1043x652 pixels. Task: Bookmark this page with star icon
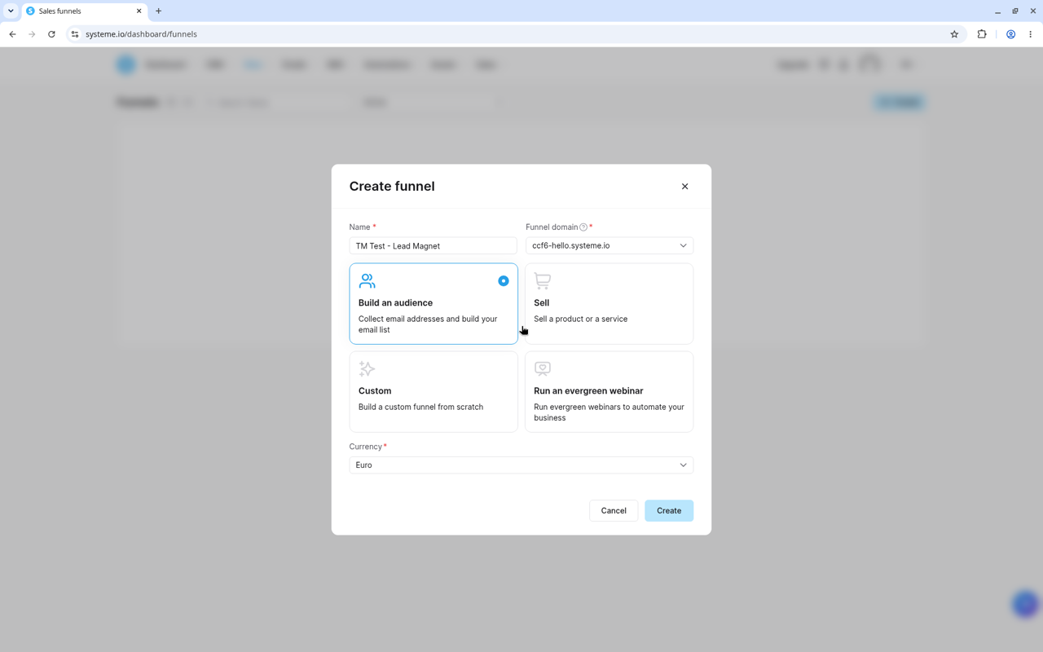[954, 34]
